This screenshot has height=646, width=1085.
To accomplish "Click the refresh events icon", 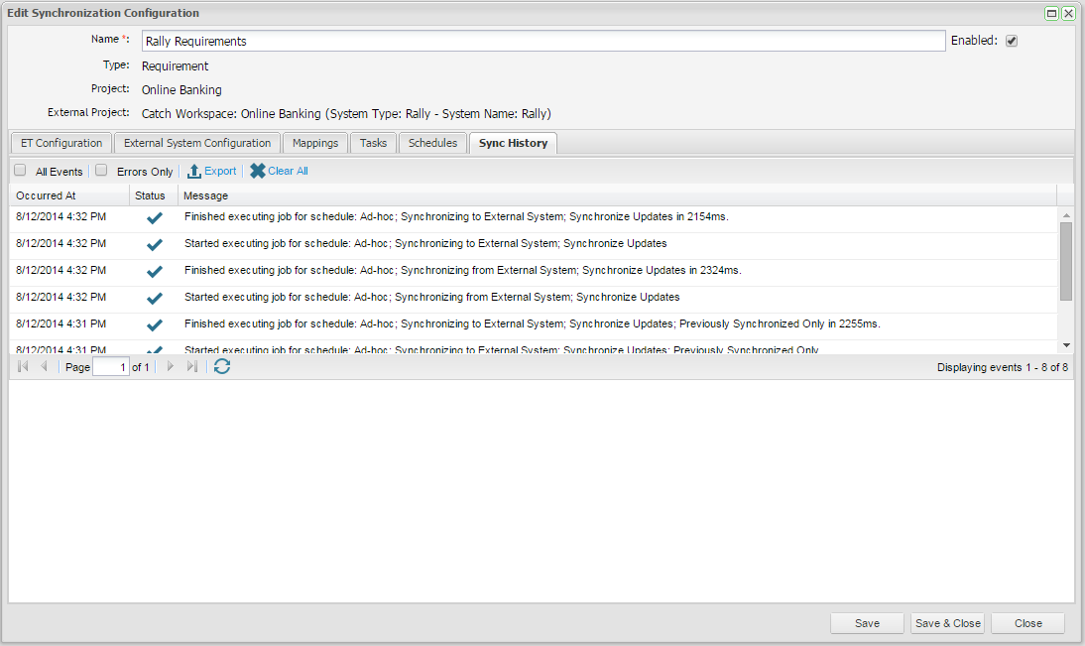I will pos(222,367).
